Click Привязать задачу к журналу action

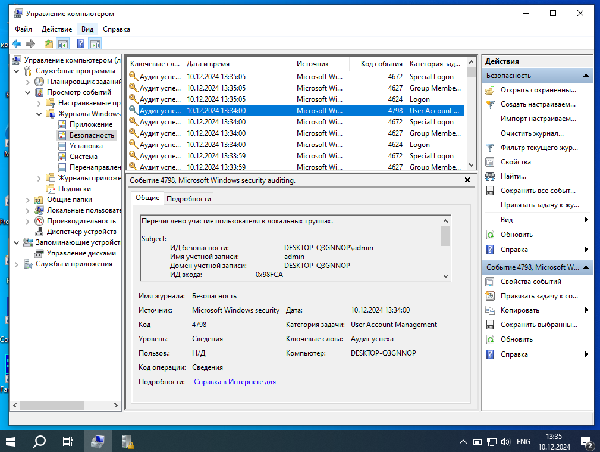coord(539,205)
